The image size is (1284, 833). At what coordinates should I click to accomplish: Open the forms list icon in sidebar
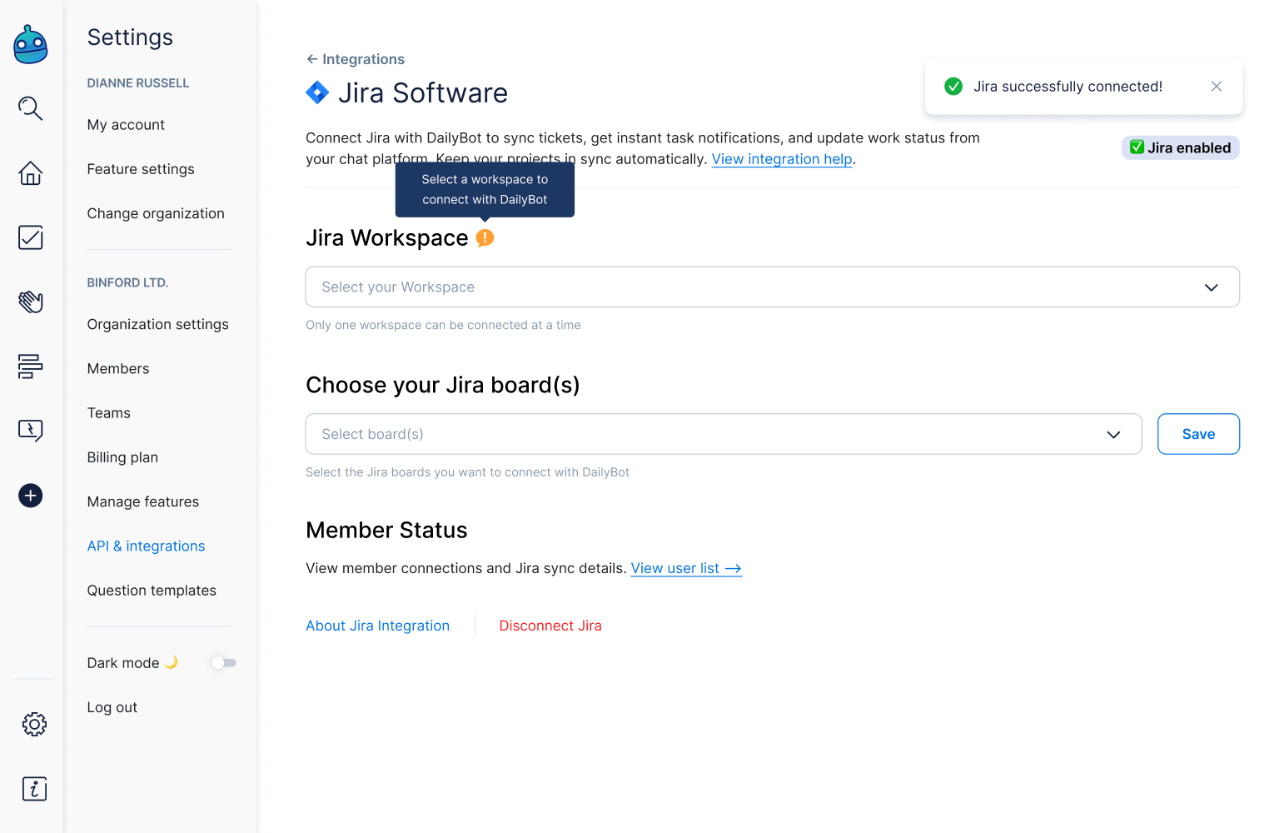pos(31,366)
